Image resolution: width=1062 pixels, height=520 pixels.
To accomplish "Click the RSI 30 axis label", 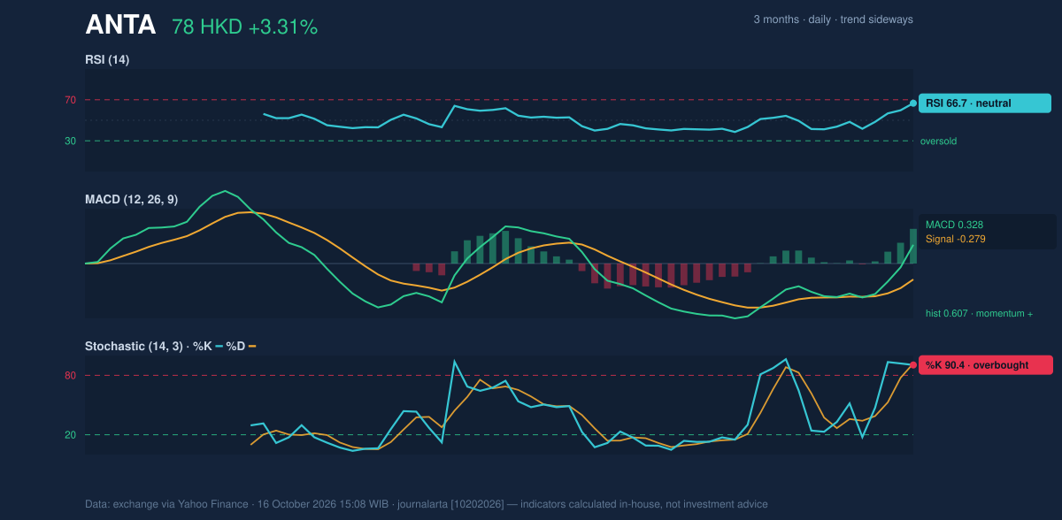I will click(x=70, y=141).
